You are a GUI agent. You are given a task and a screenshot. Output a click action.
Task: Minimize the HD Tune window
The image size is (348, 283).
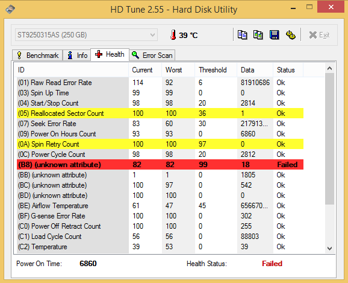click(293, 8)
